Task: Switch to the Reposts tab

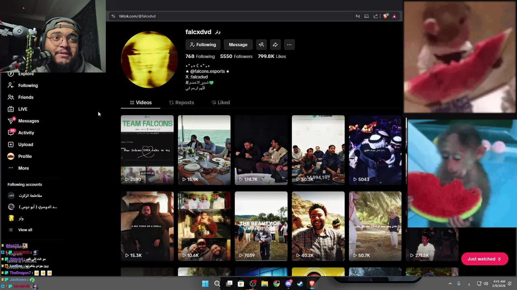Action: tap(181, 103)
